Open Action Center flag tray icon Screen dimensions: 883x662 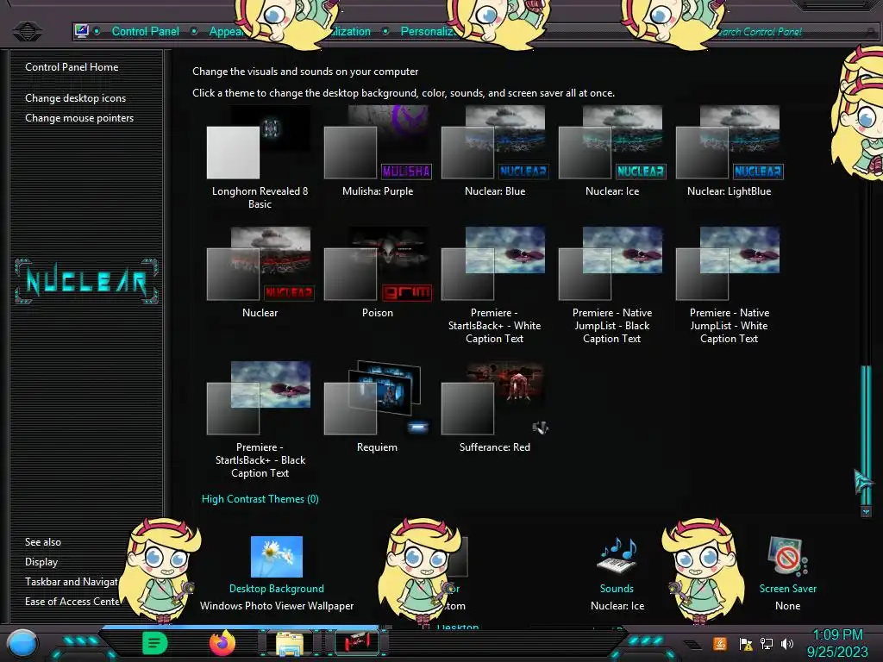point(746,643)
